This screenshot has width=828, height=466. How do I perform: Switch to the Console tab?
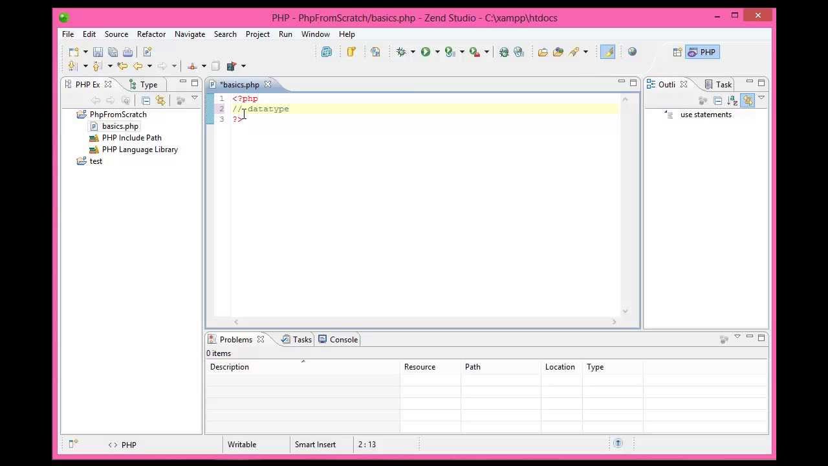pos(338,340)
